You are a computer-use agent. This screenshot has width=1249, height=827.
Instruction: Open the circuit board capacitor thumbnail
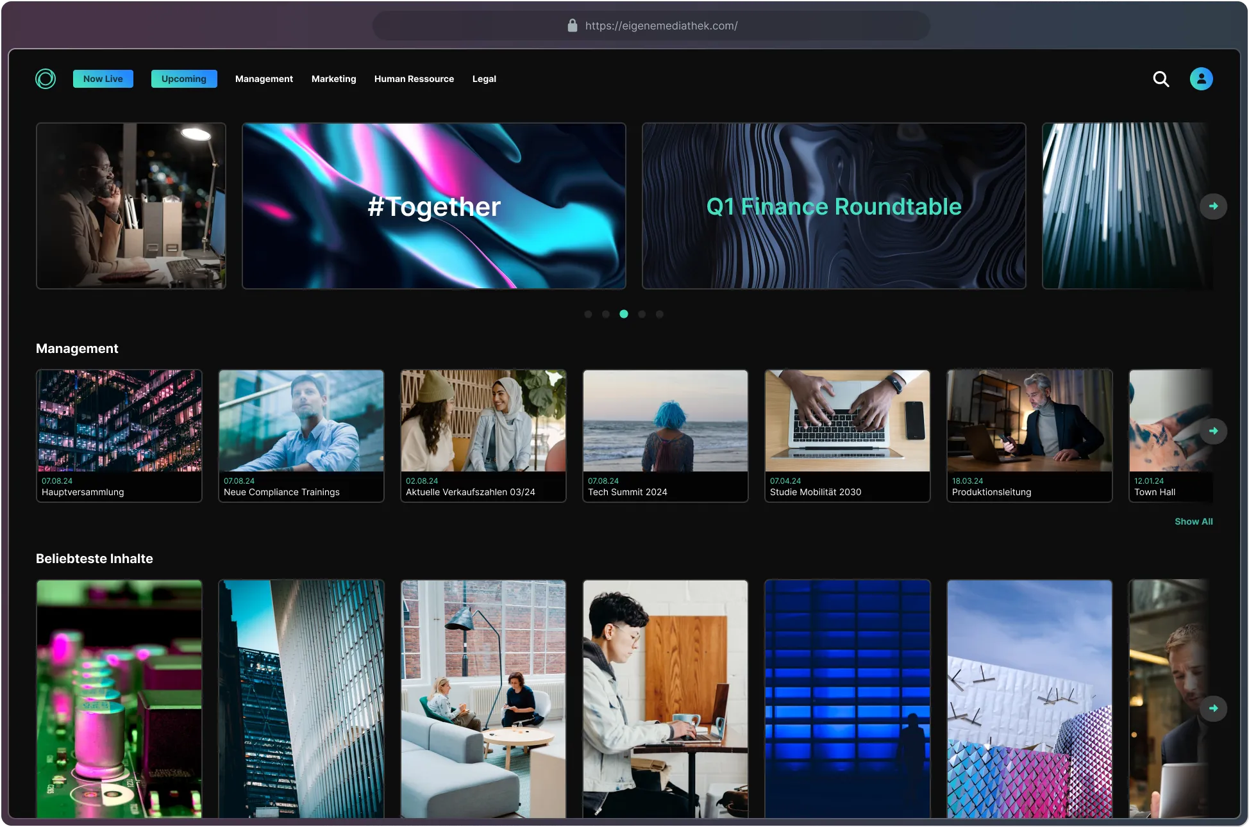pos(119,698)
